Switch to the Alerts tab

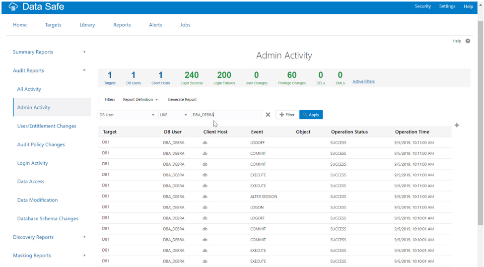click(155, 25)
